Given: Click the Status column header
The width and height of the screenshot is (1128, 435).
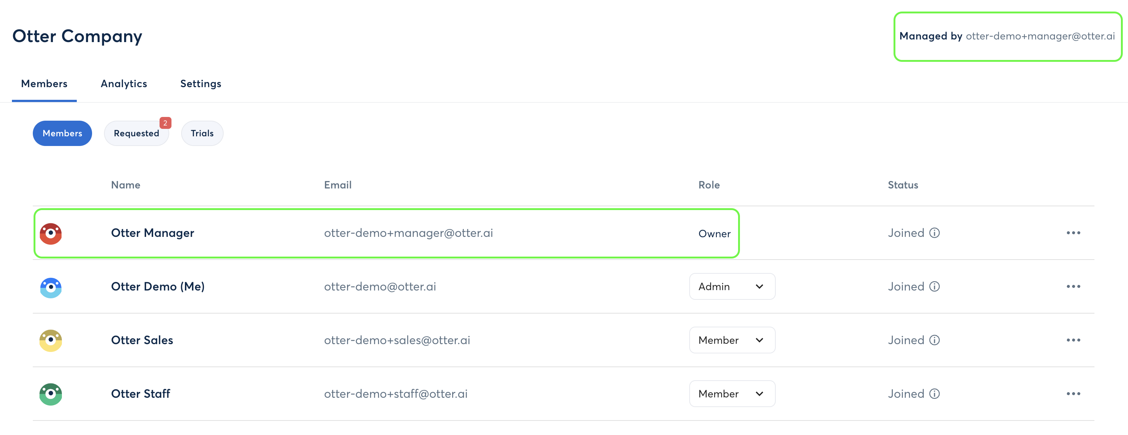Looking at the screenshot, I should click(903, 185).
